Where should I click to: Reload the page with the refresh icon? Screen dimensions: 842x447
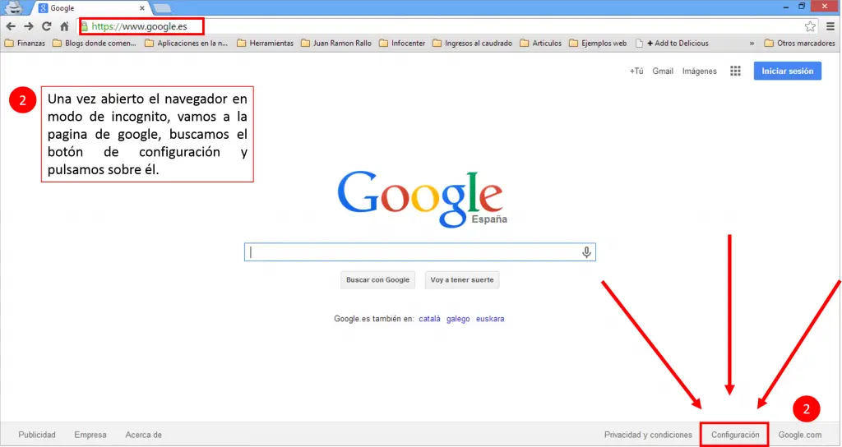coord(47,26)
